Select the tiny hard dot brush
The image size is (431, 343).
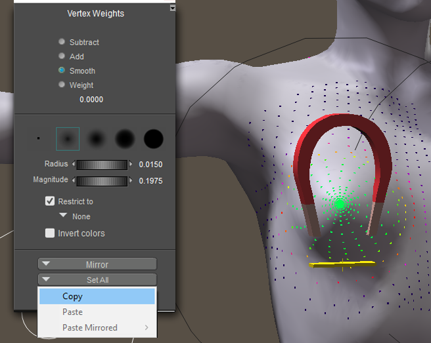[x=39, y=138]
